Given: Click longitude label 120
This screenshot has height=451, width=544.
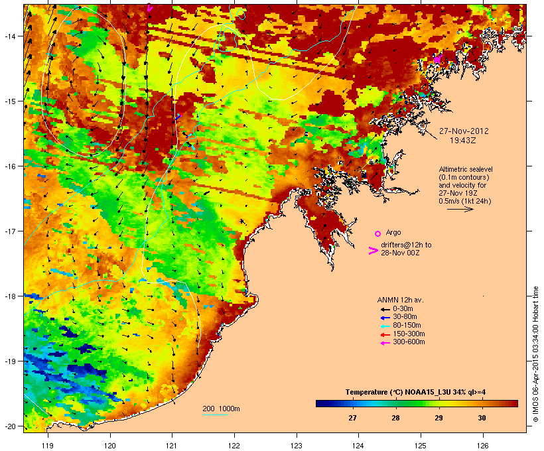Looking at the screenshot, I should click(110, 446).
